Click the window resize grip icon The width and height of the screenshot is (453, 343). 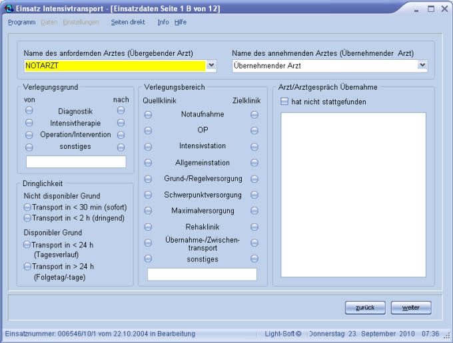[x=447, y=336]
